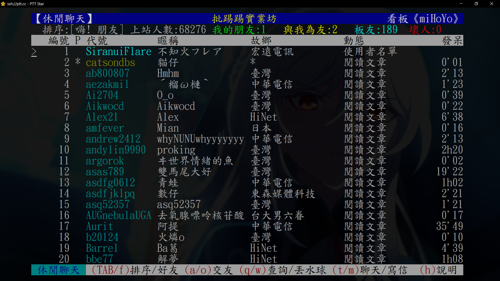The image size is (500, 281).
Task: Click the 【休閒聊天】 header title
Action: point(64,19)
